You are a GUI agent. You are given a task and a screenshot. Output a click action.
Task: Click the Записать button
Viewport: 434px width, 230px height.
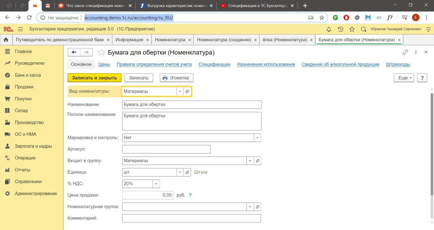click(139, 78)
